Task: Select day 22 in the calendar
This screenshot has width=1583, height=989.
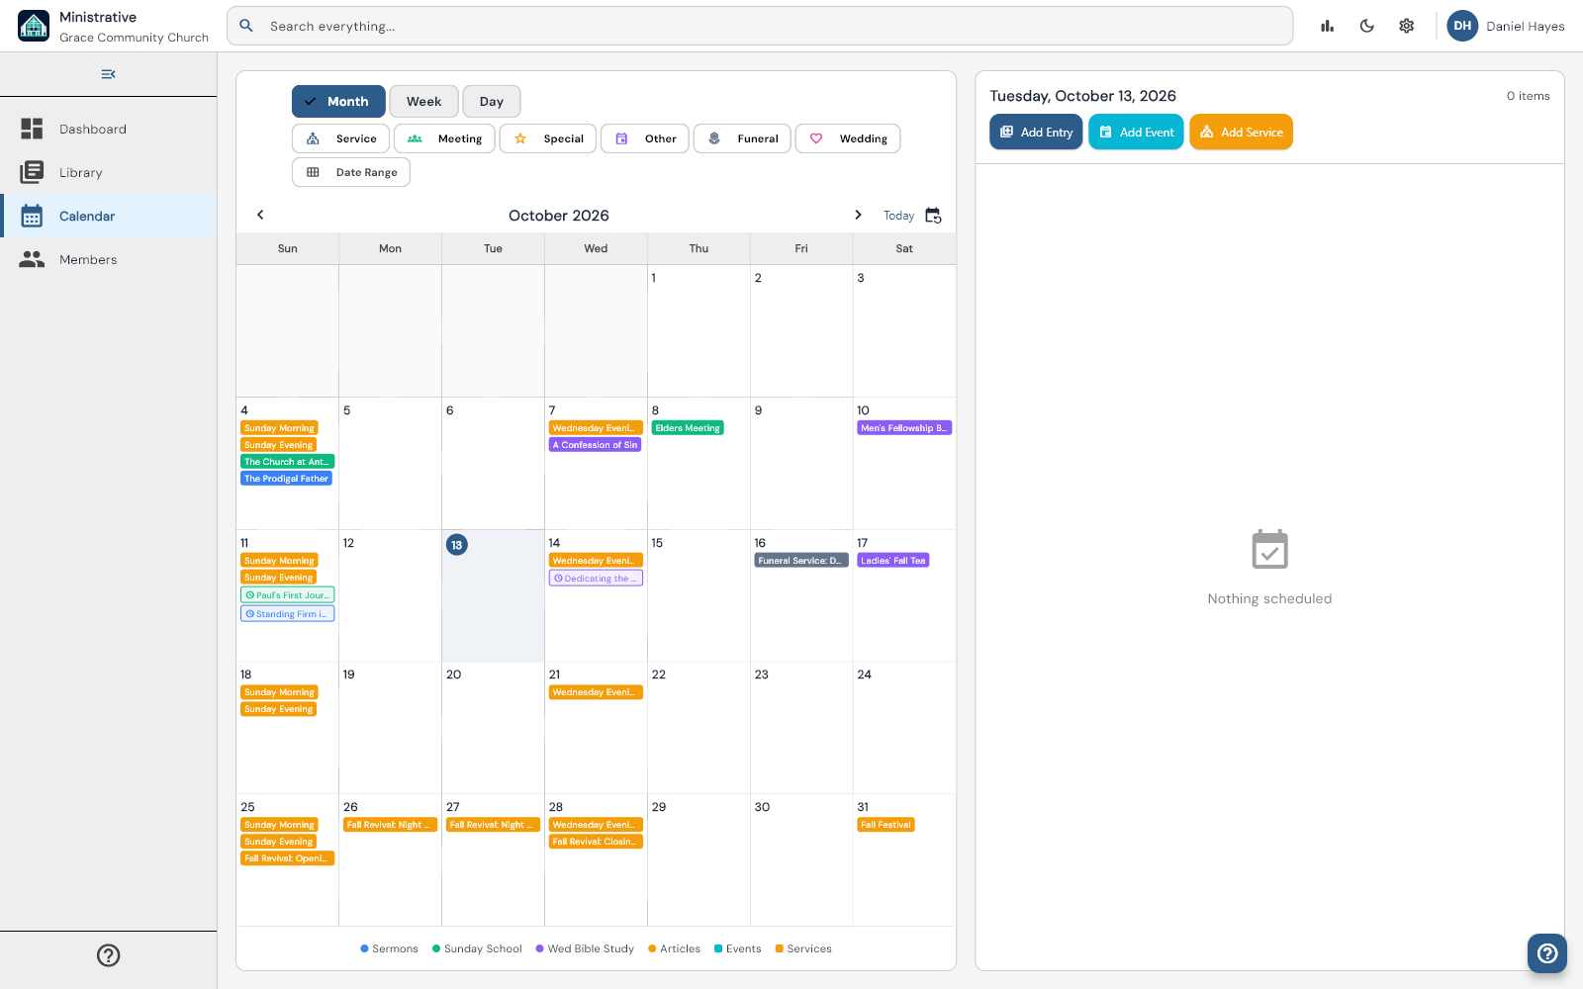Action: (x=698, y=727)
